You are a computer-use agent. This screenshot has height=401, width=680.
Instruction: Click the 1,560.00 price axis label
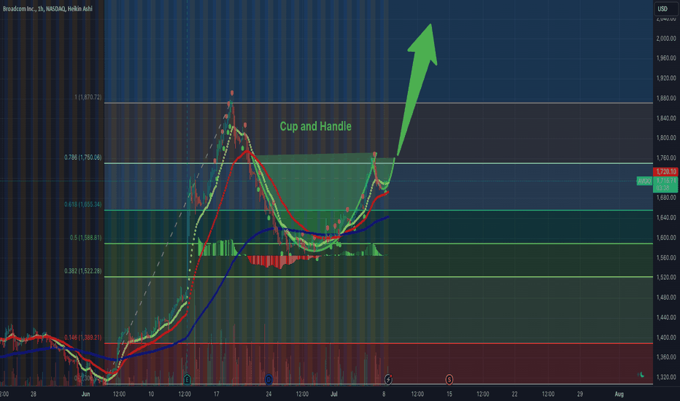(666, 257)
